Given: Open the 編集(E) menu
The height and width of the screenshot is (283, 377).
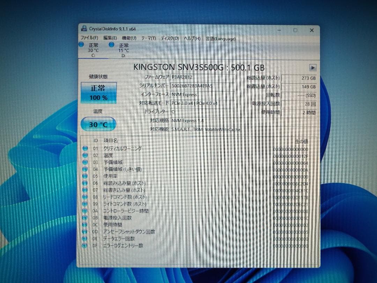Looking at the screenshot, I should (110, 39).
